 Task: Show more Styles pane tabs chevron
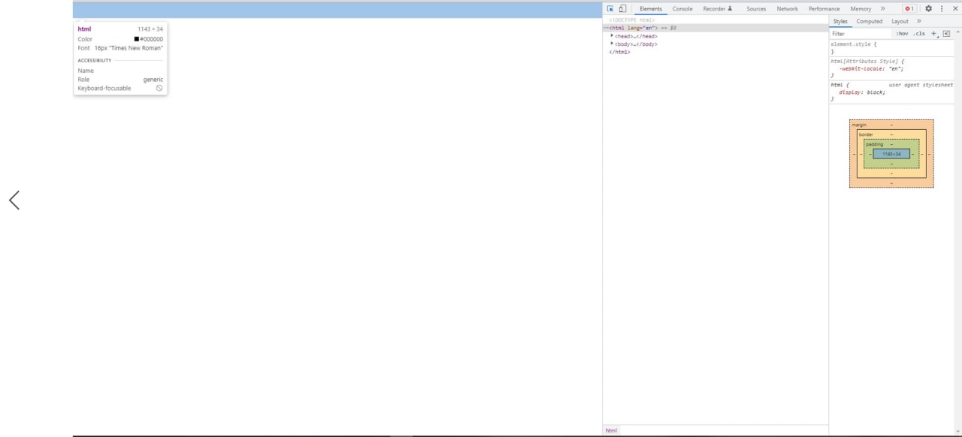(918, 21)
